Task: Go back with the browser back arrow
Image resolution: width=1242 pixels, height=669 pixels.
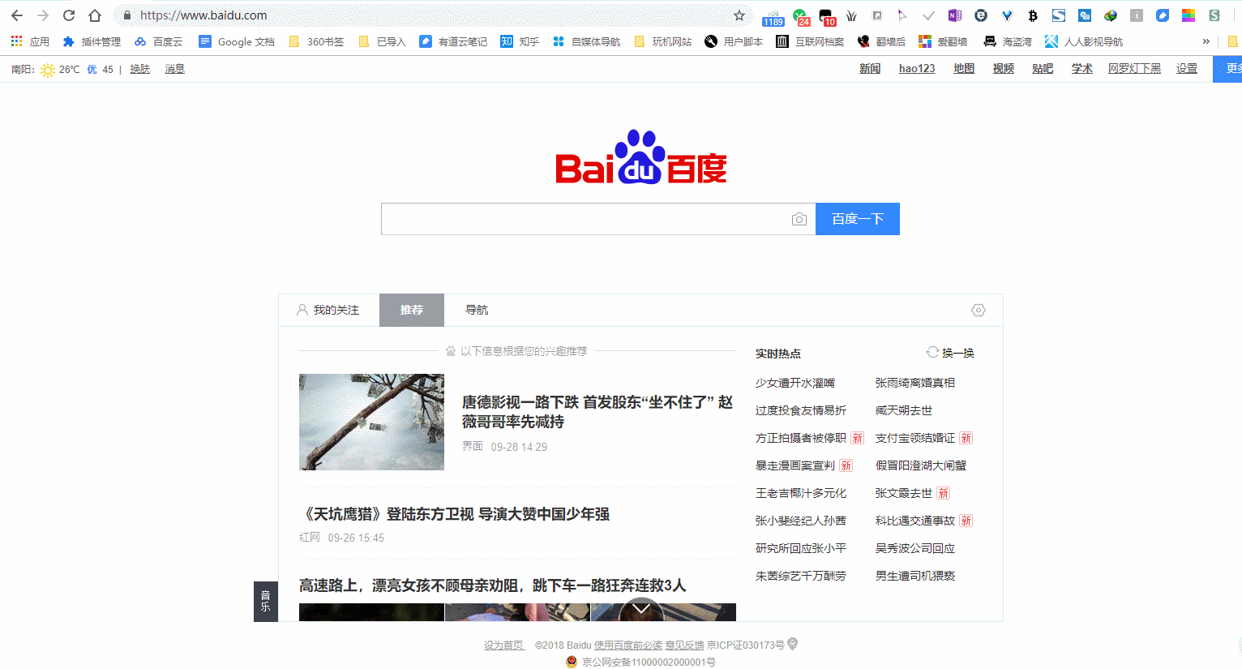Action: pyautogui.click(x=16, y=15)
